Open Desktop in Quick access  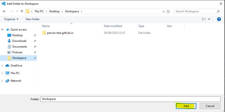[x=17, y=35]
